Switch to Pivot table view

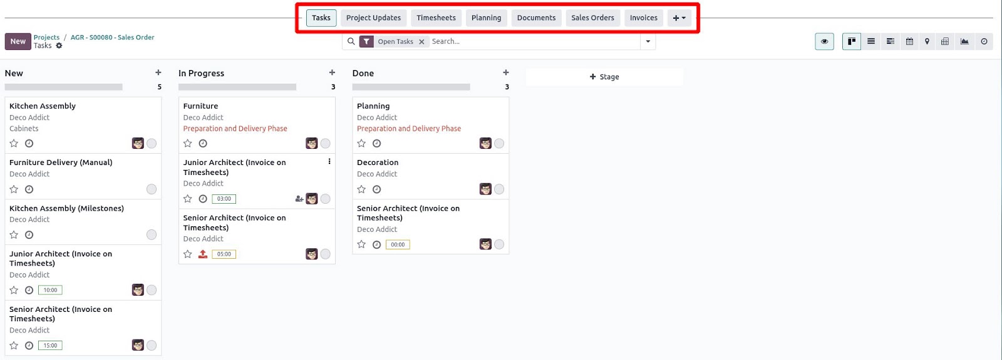[x=945, y=42]
